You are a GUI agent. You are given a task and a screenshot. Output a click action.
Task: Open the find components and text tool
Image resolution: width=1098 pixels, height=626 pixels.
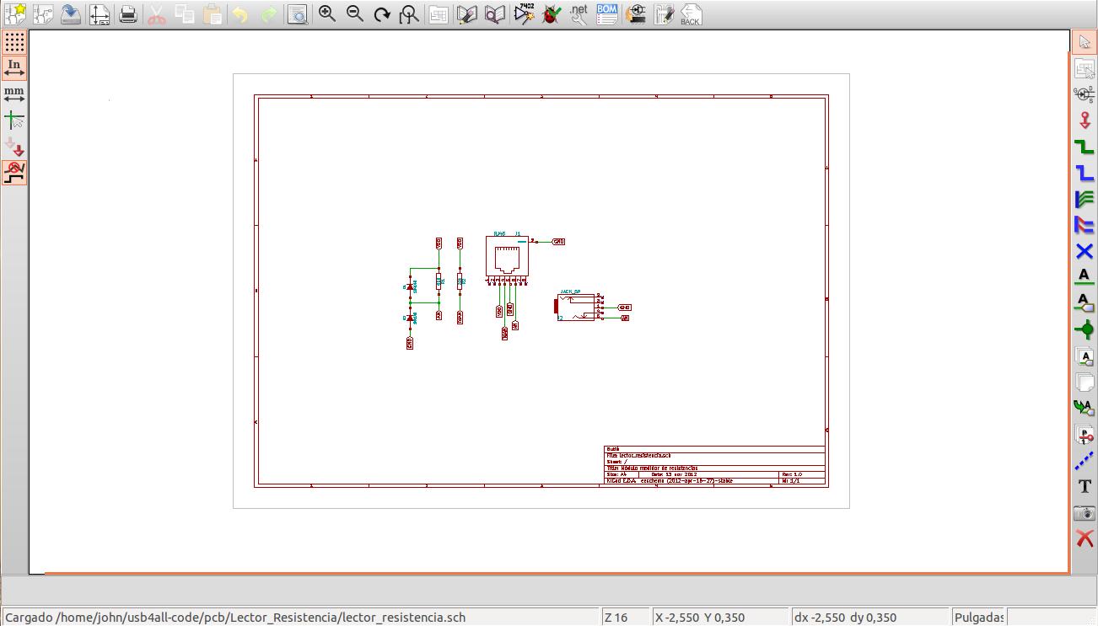pyautogui.click(x=298, y=14)
